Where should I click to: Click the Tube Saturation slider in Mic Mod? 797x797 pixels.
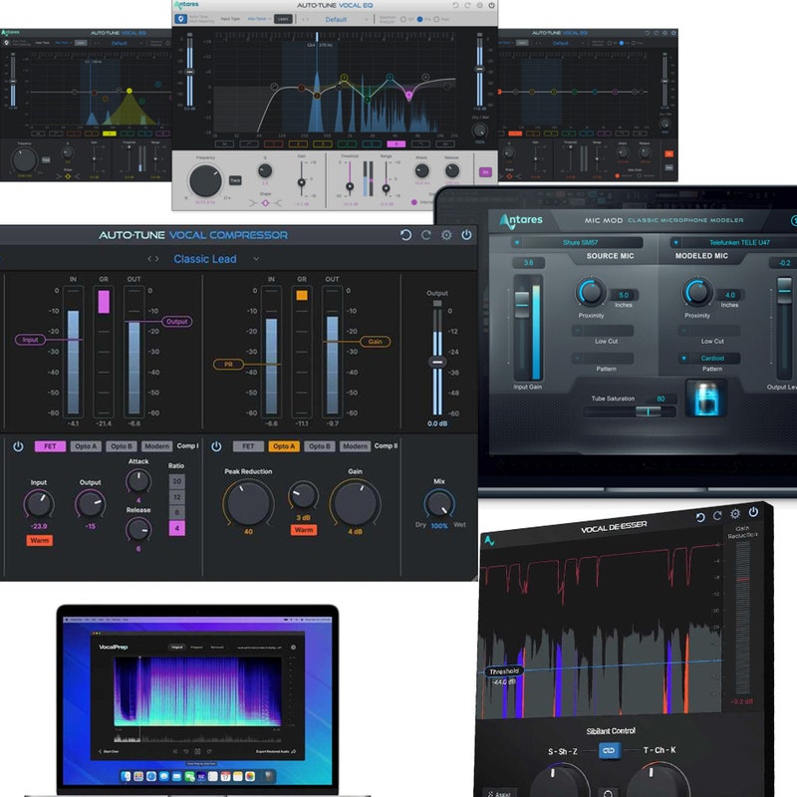pos(630,410)
